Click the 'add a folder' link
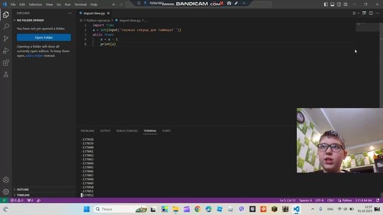383x215 pixels. point(35,56)
